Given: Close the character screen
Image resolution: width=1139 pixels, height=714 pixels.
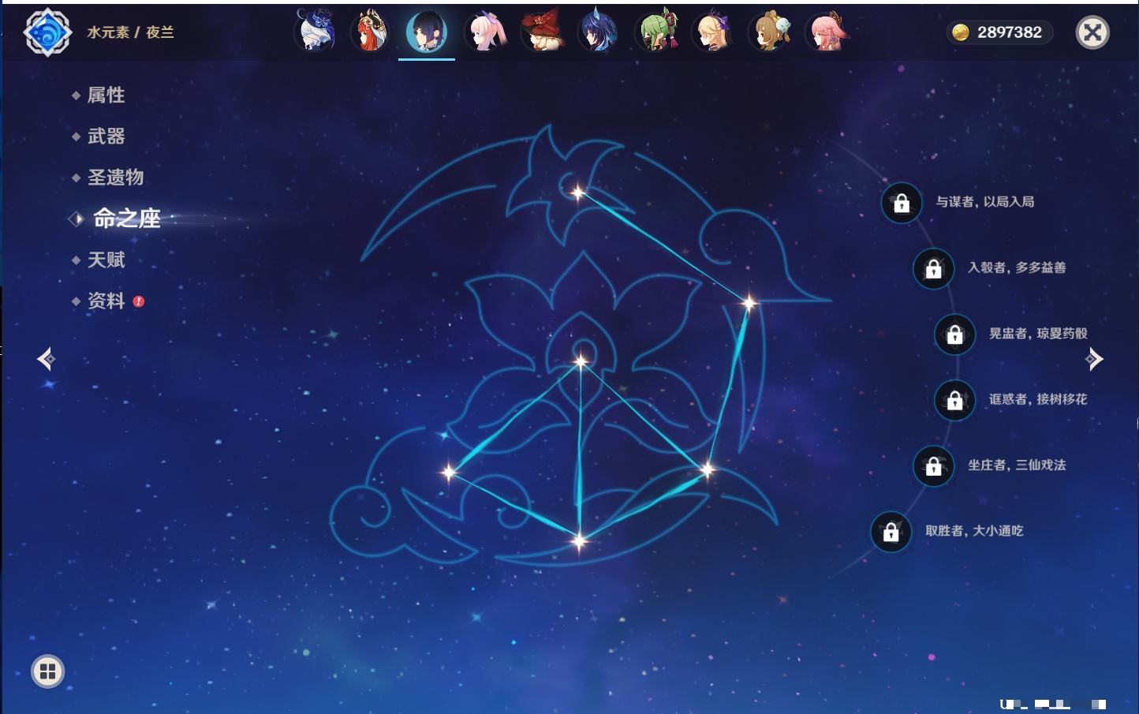Looking at the screenshot, I should 1092,32.
